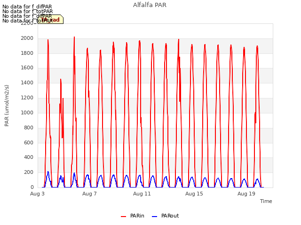Image resolution: width=301 pixels, height=225 pixels.
Task: Select the Aug 15 x-axis tick label
Action: [194, 194]
